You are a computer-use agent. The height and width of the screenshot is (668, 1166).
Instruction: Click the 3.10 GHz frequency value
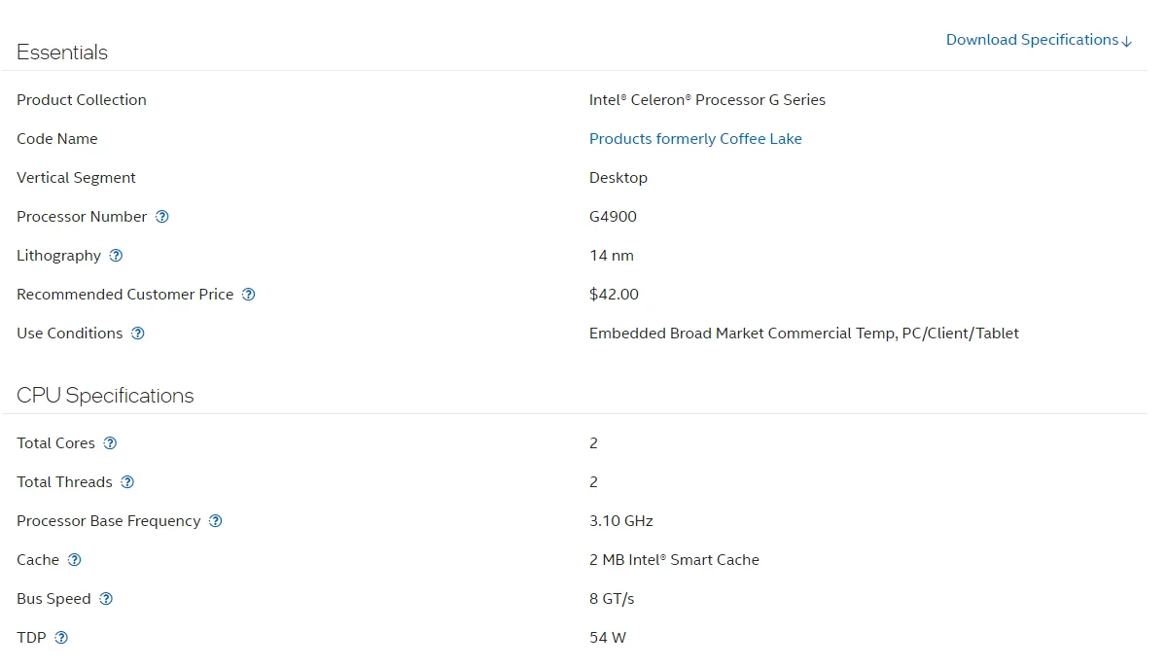point(620,521)
